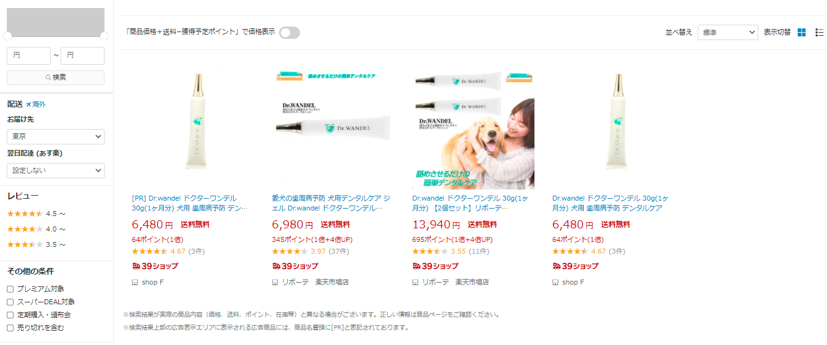Click the shop icon next to the first shop F
Viewport: 827px width, 345px height.
(135, 282)
